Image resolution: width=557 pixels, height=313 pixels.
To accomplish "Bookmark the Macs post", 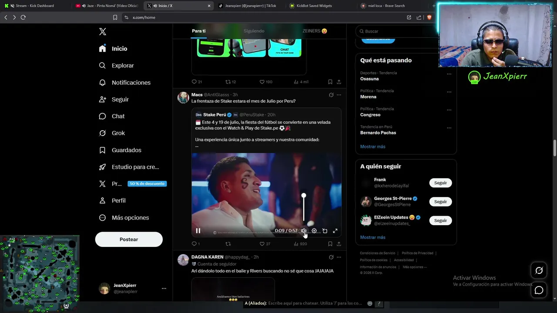I will point(330,244).
